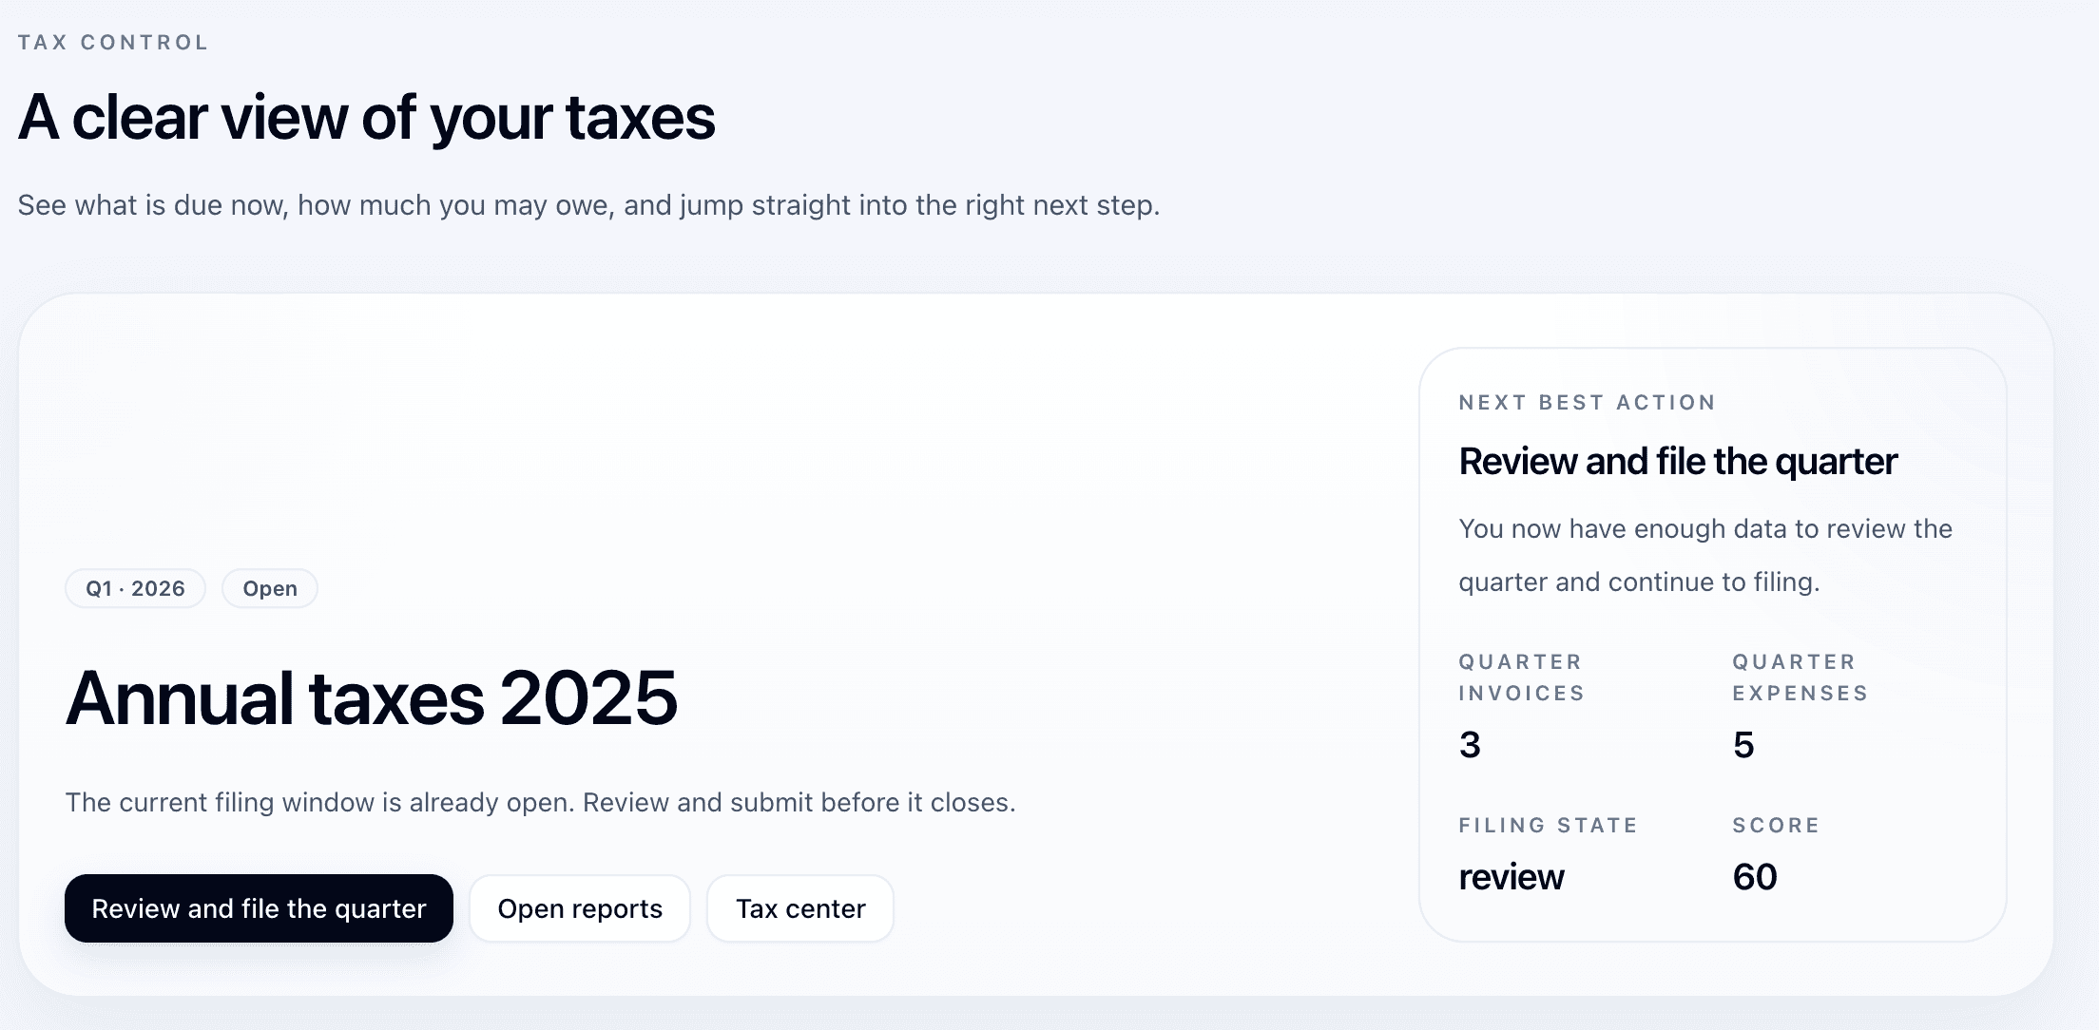
Task: Click the FILING STATE value 'review'
Action: (x=1511, y=877)
